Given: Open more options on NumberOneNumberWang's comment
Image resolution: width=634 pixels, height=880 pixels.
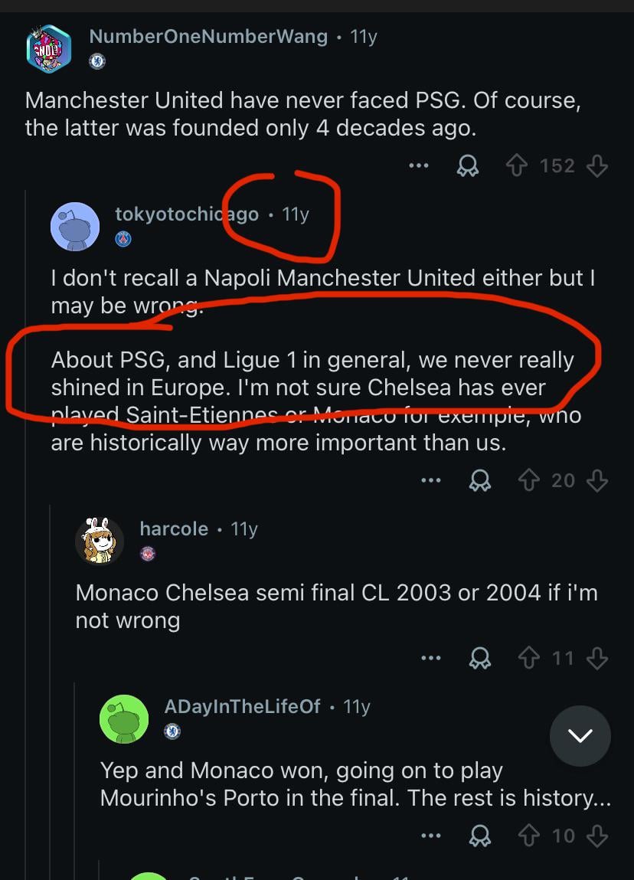Looking at the screenshot, I should (418, 166).
